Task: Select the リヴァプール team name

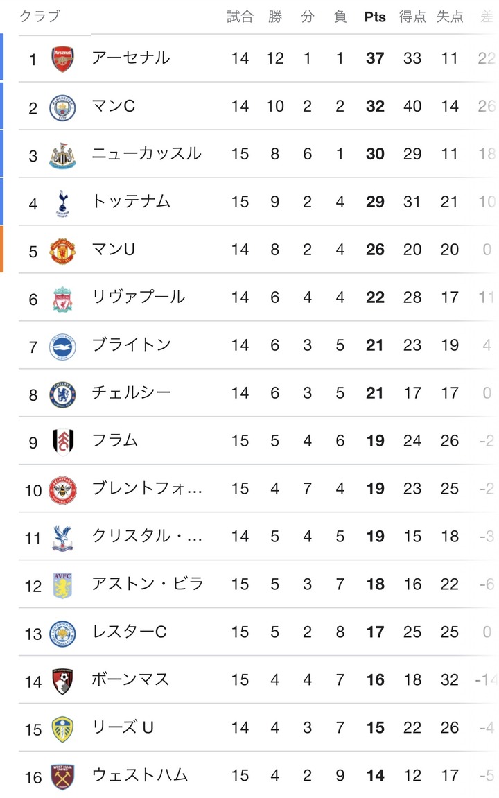Action: click(x=139, y=297)
